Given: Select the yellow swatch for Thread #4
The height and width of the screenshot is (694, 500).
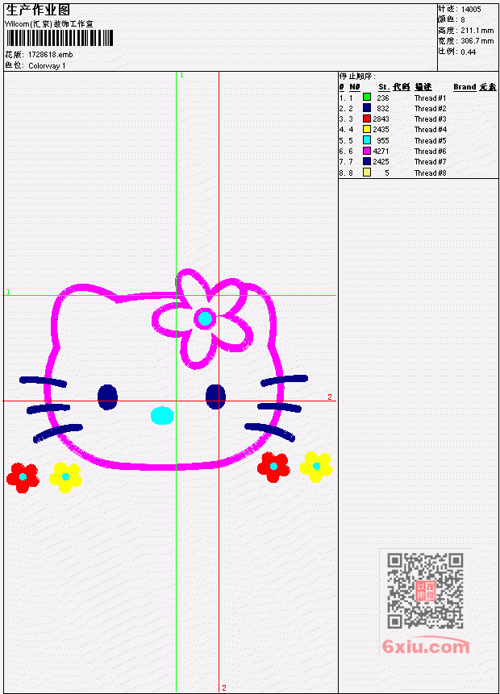Looking at the screenshot, I should (x=367, y=129).
